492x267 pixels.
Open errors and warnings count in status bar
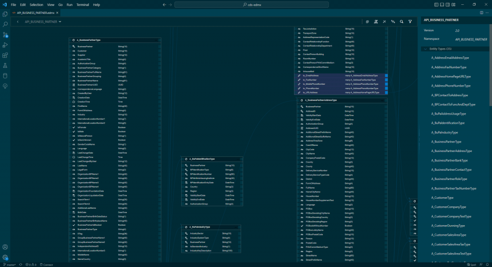coord(31,265)
